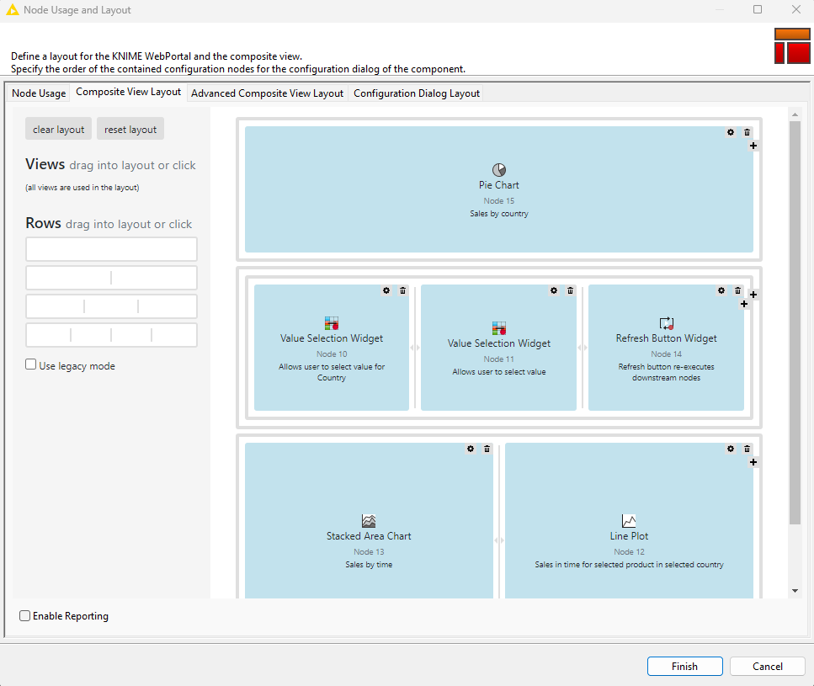
Task: Enable the Use legacy mode checkbox
Action: (x=31, y=365)
